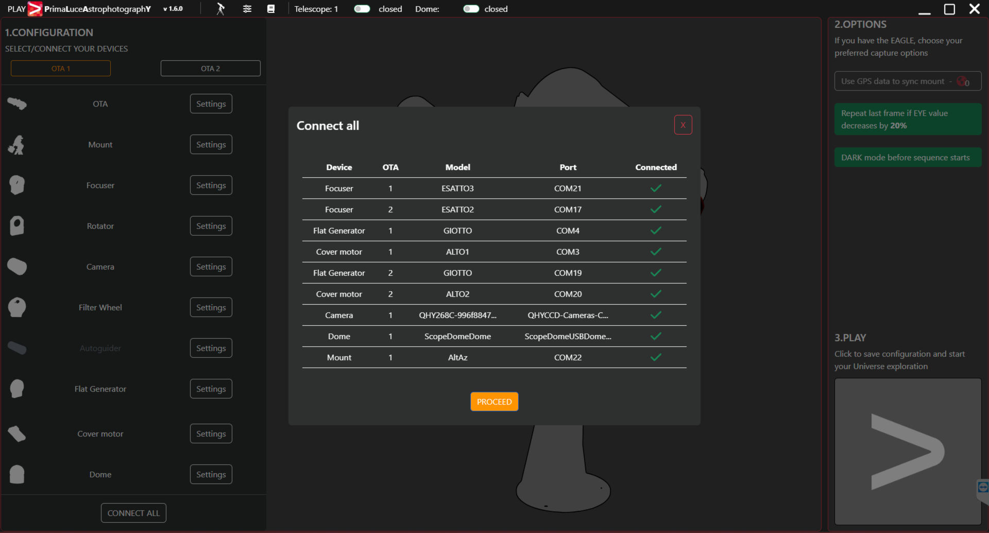Image resolution: width=989 pixels, height=533 pixels.
Task: Click connected checkmark for ESATTO3 focuser
Action: pyautogui.click(x=656, y=188)
